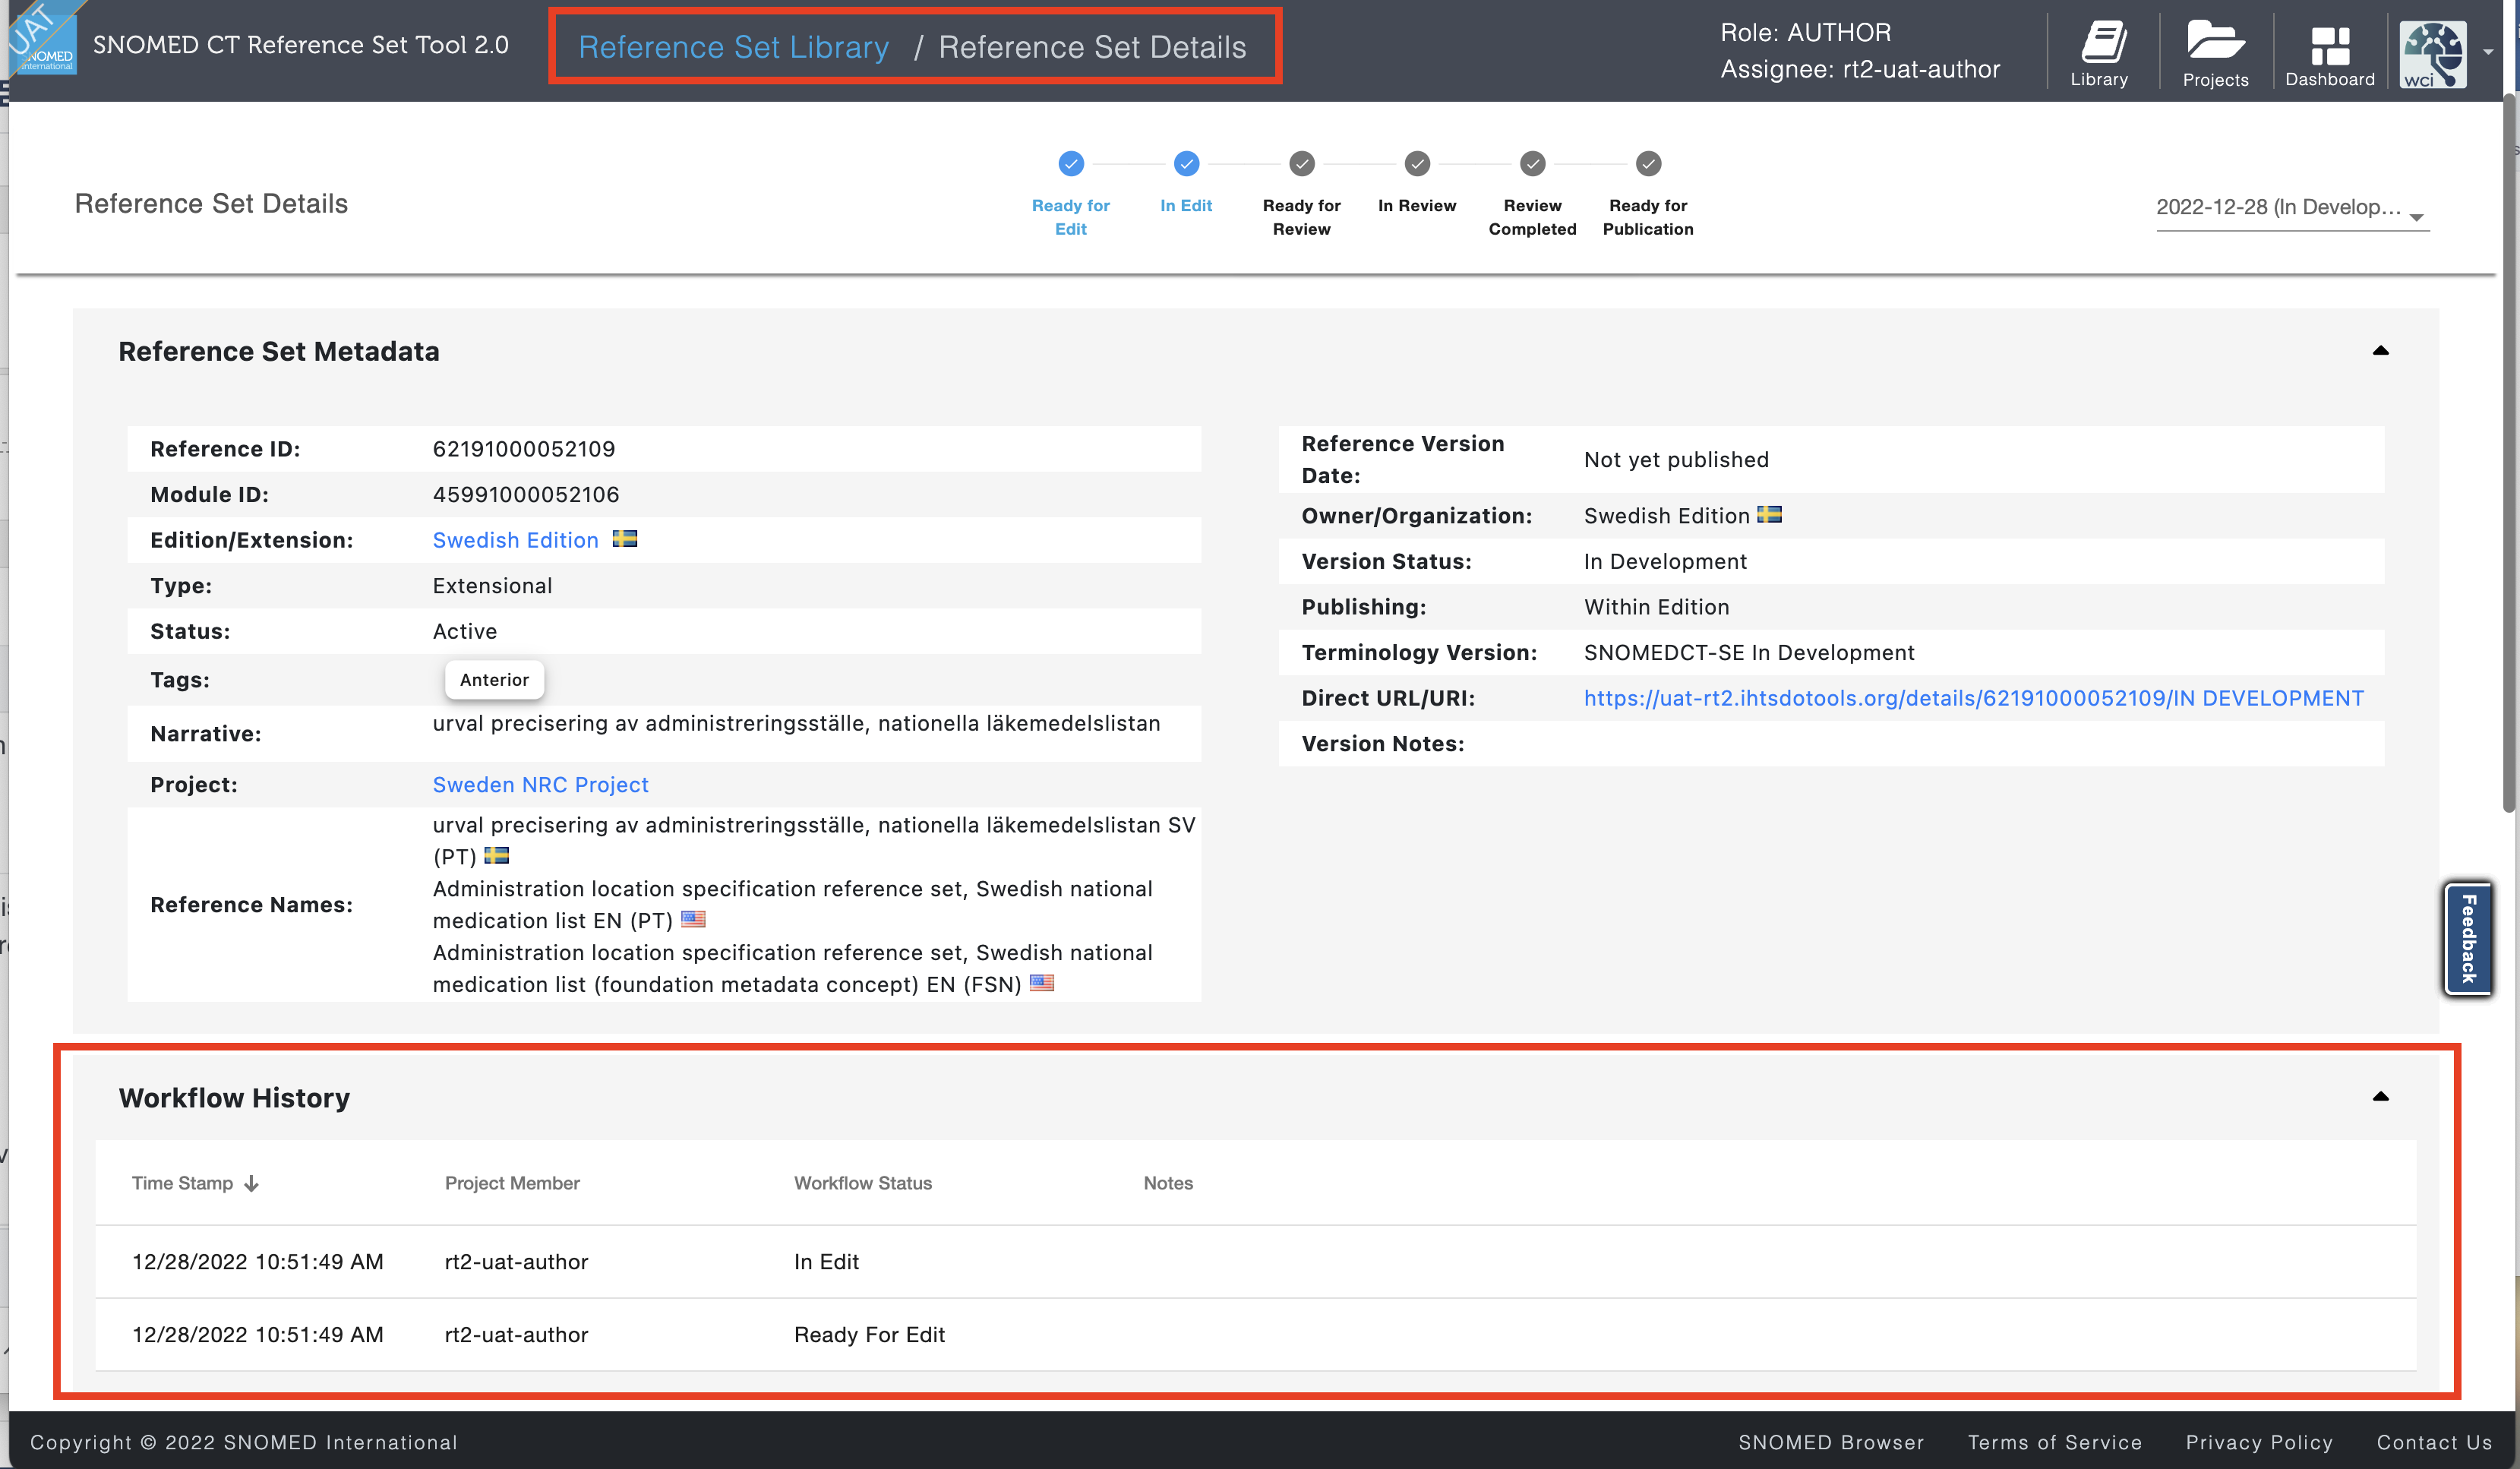Image resolution: width=2520 pixels, height=1469 pixels.
Task: Click the Swedish flag beside Owner/Organization
Action: click(1769, 515)
